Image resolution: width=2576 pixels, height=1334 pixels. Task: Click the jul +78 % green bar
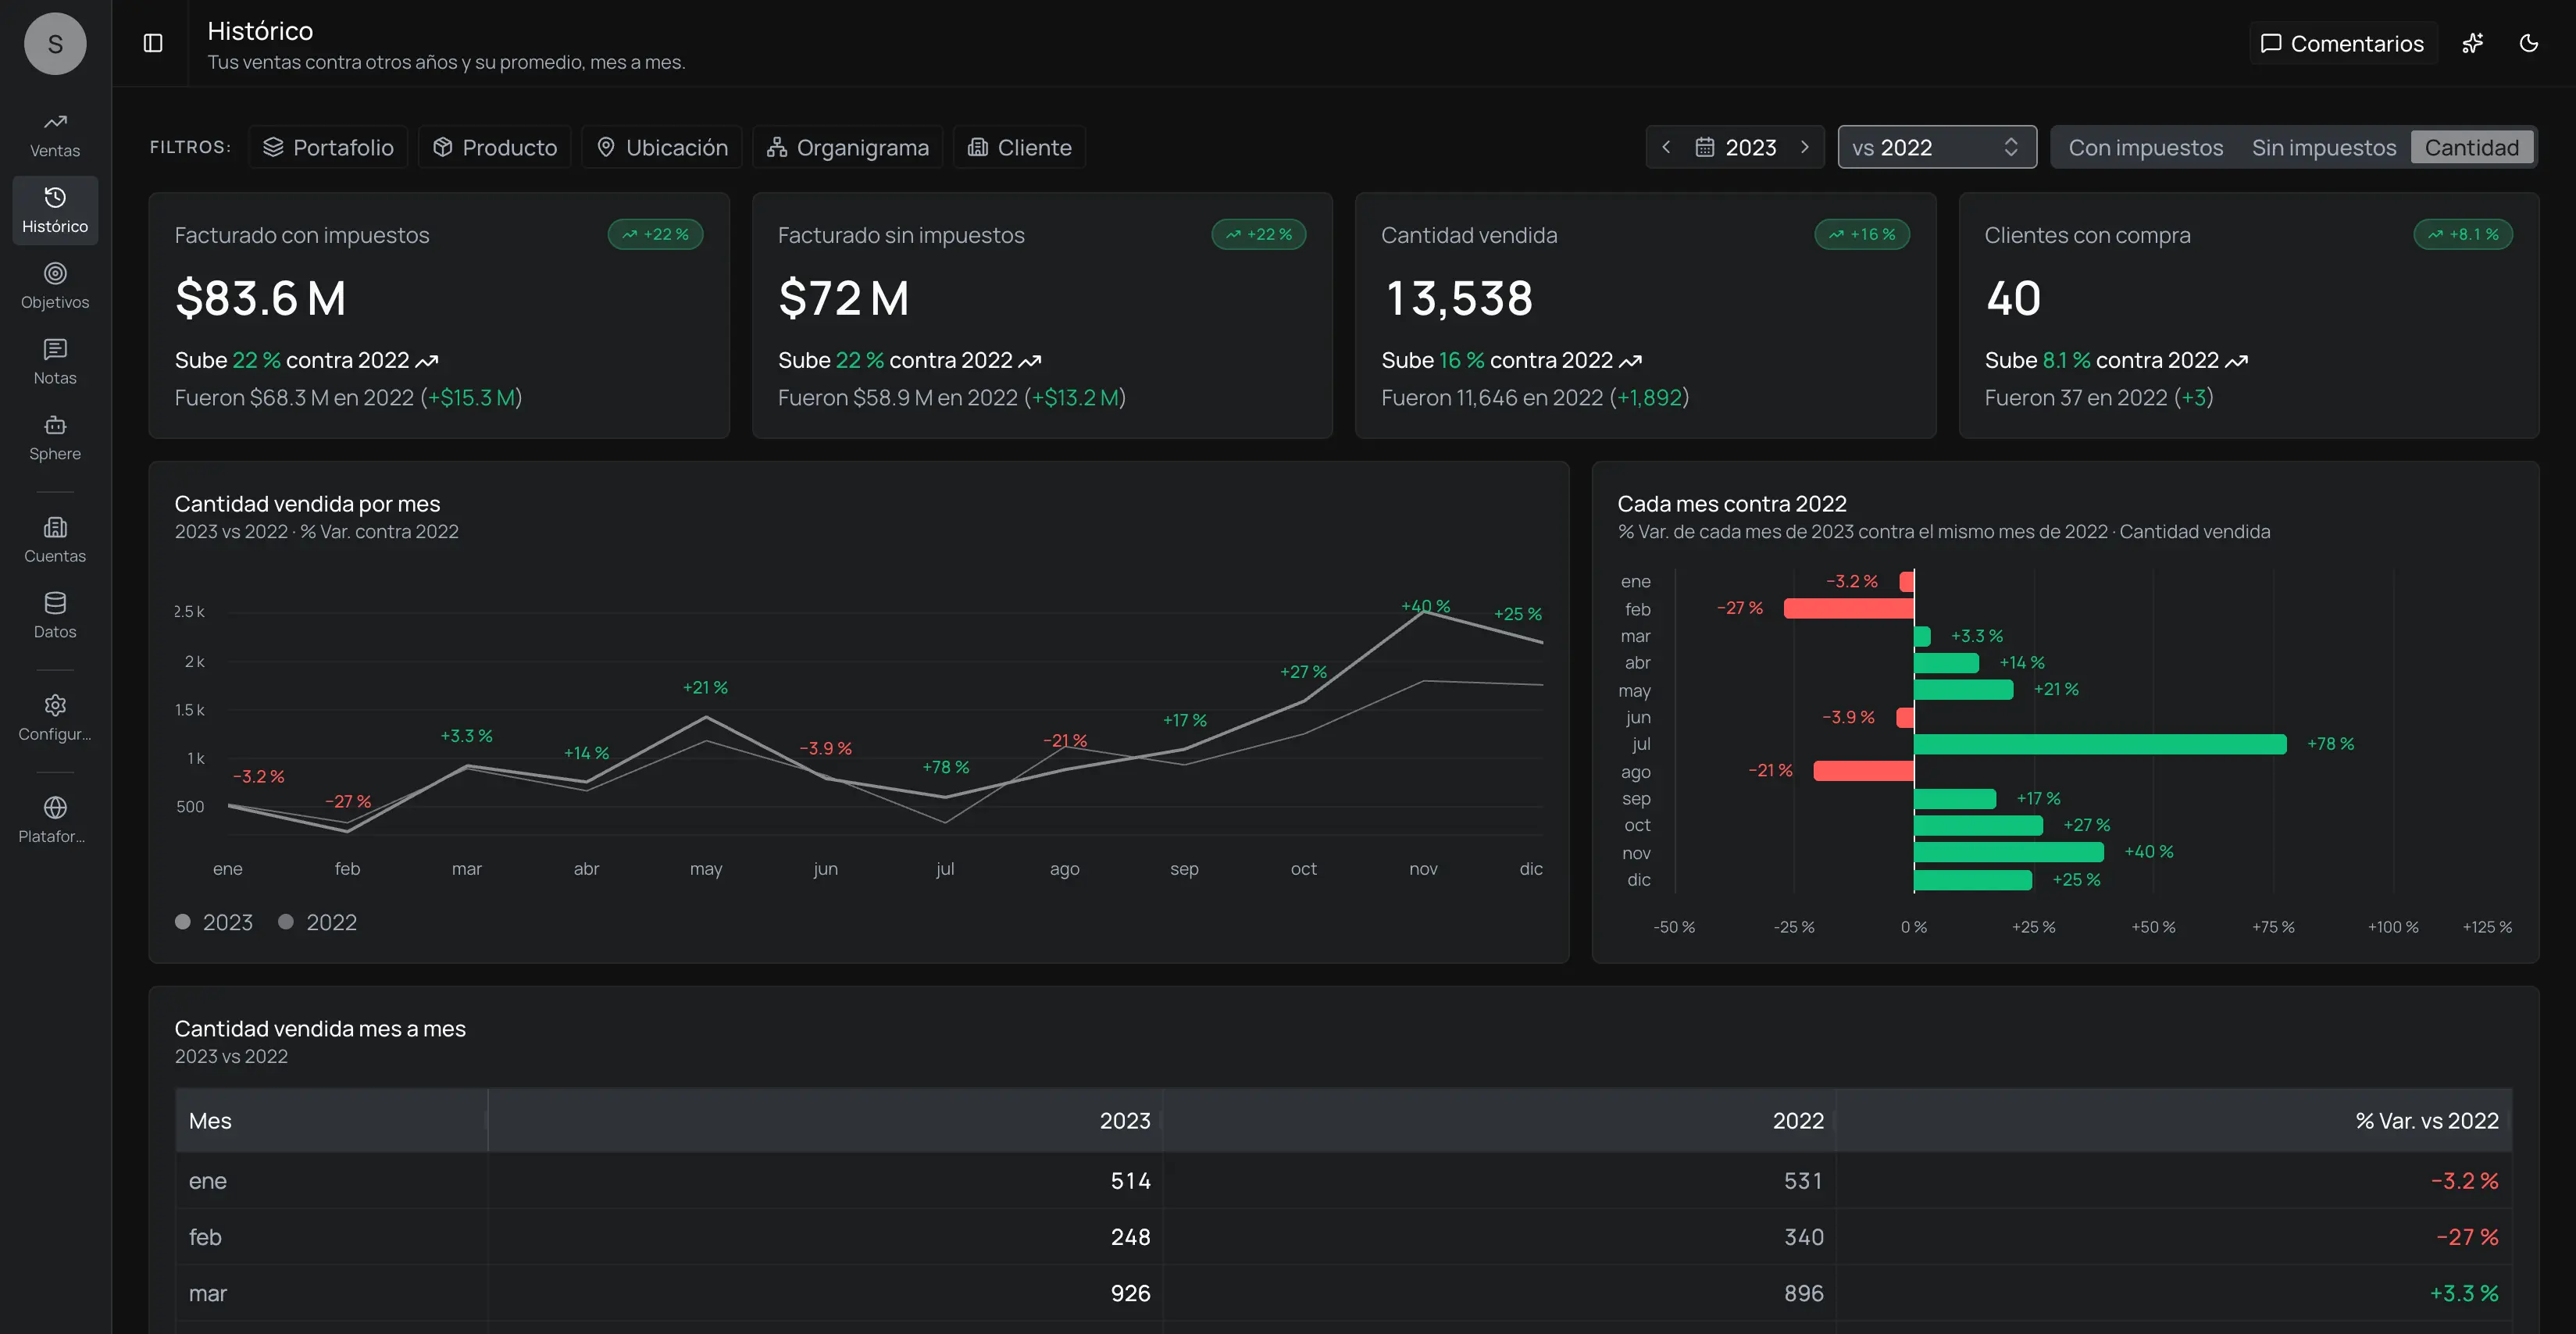point(2100,744)
